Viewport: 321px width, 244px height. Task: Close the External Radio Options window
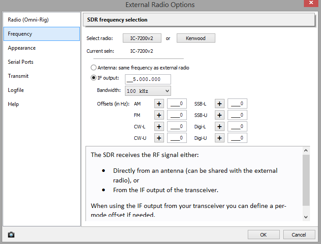coord(311,3)
